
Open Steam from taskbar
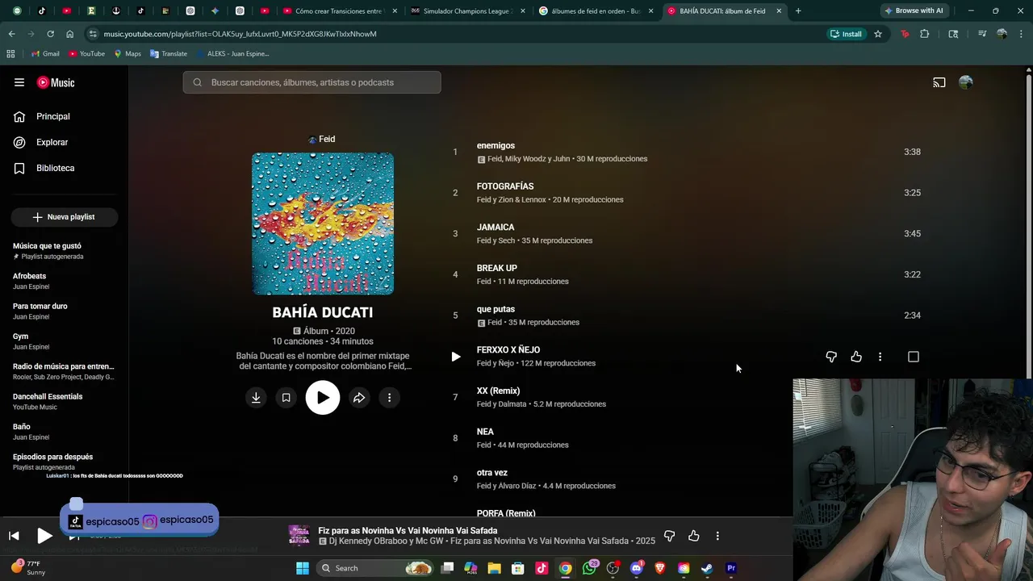[x=707, y=568]
